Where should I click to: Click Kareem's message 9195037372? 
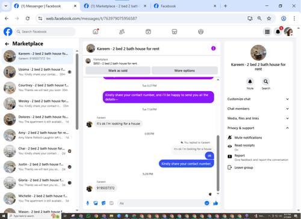click(x=105, y=188)
